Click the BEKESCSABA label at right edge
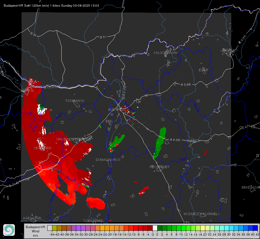The height and width of the screenshot is (239, 260). (x=251, y=187)
